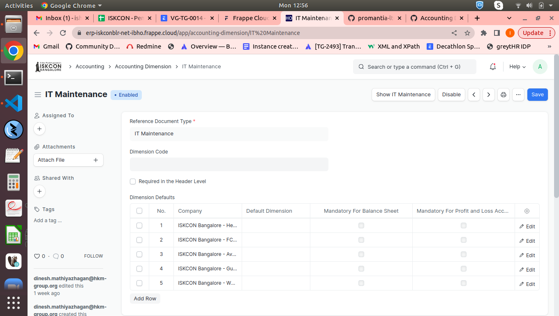Select the checkbox for row 3
The height and width of the screenshot is (316, 559).
(x=139, y=254)
